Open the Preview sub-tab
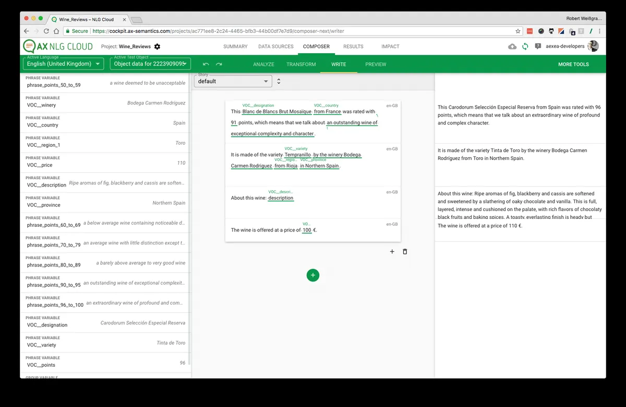The width and height of the screenshot is (626, 407). click(376, 64)
